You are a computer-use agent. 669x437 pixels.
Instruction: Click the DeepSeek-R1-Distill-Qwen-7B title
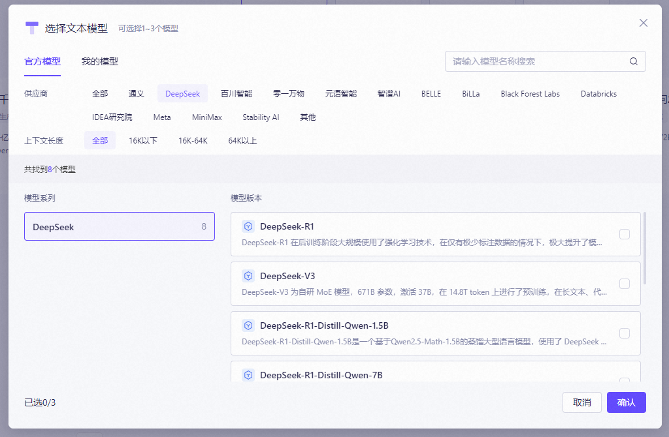[x=321, y=375]
